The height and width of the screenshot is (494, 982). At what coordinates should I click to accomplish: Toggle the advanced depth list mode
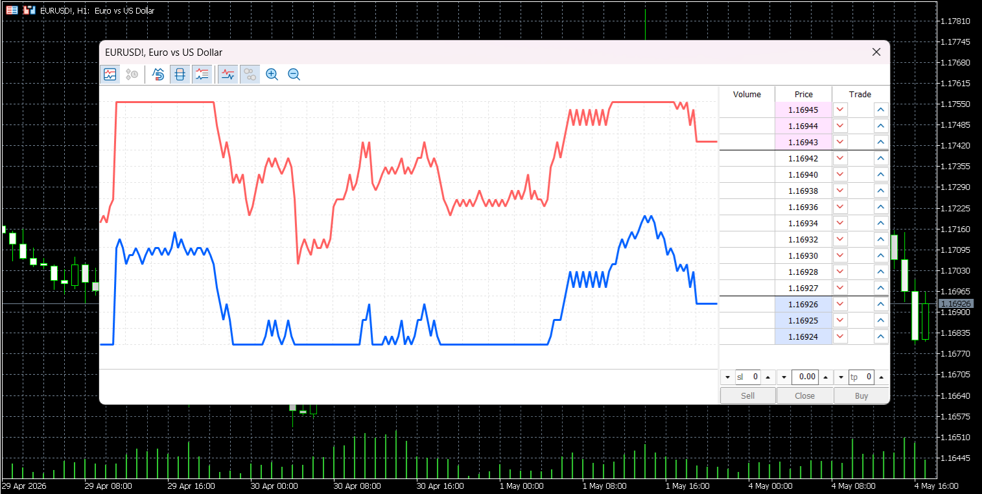(x=202, y=75)
